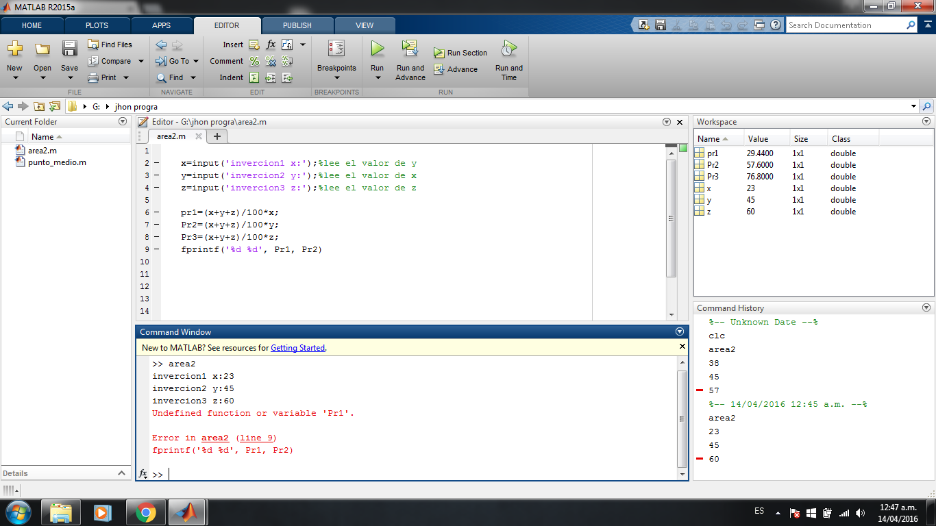Click the Find magnifier button
The image size is (936, 526).
click(x=170, y=77)
